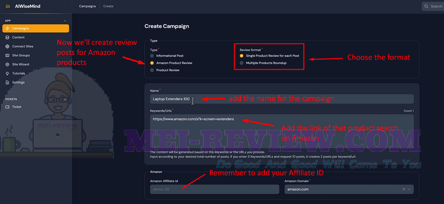Viewport: 444px width, 204px height.
Task: Open the Amazon Domain dropdown arrow
Action: (x=409, y=189)
